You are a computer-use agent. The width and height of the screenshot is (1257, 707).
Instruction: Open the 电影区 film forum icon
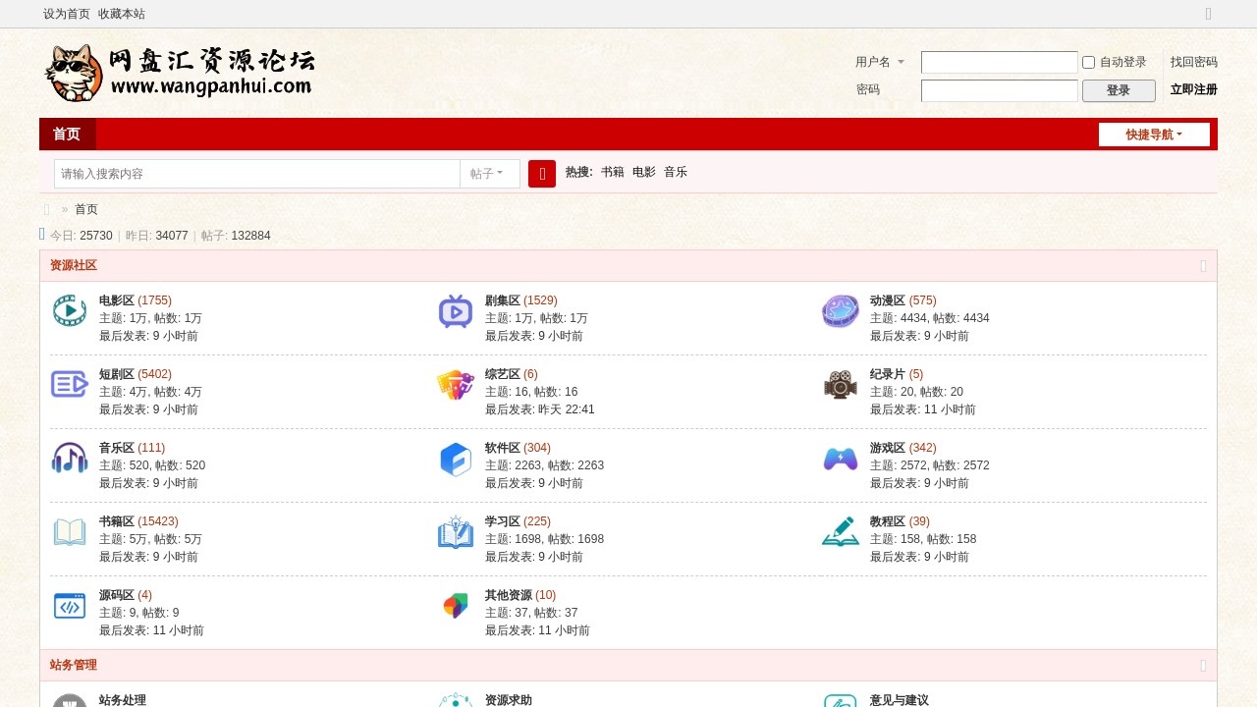tap(70, 311)
